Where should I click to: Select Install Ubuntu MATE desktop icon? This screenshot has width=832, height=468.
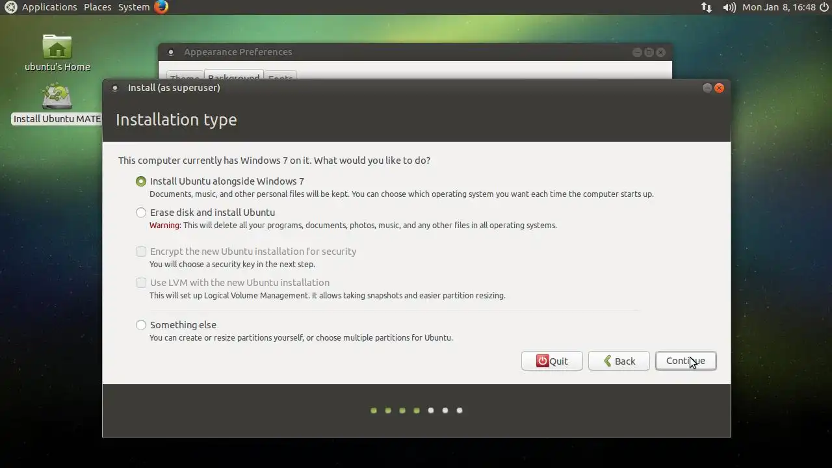pyautogui.click(x=57, y=104)
